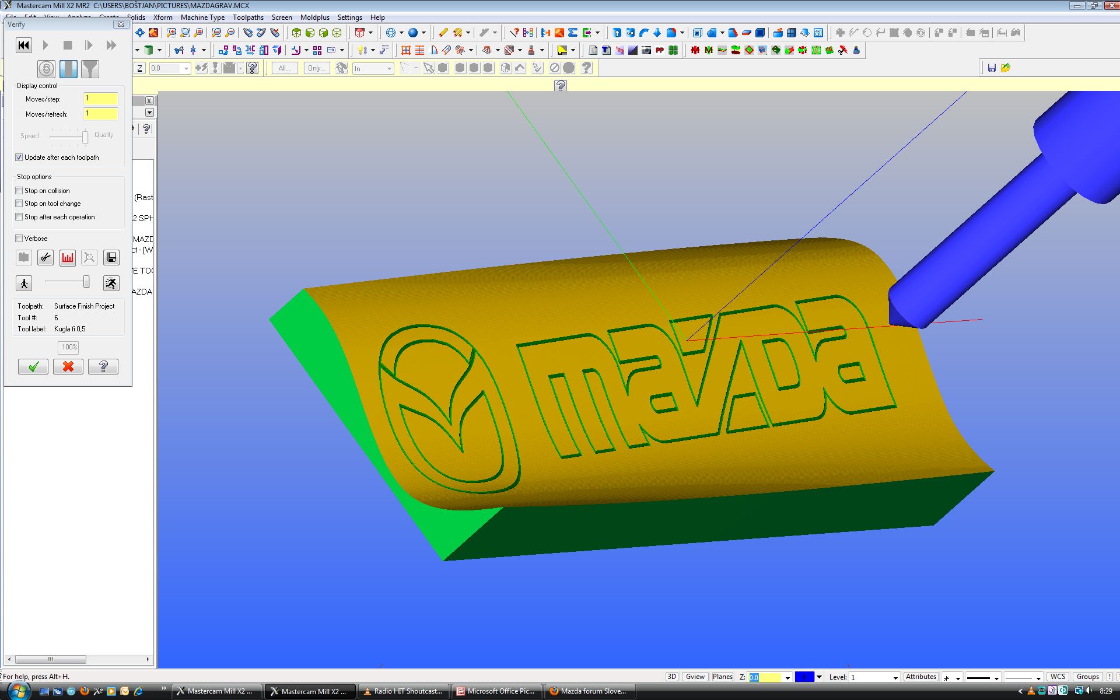The height and width of the screenshot is (700, 1120).
Task: Click the fast running-man speed icon
Action: point(111,283)
